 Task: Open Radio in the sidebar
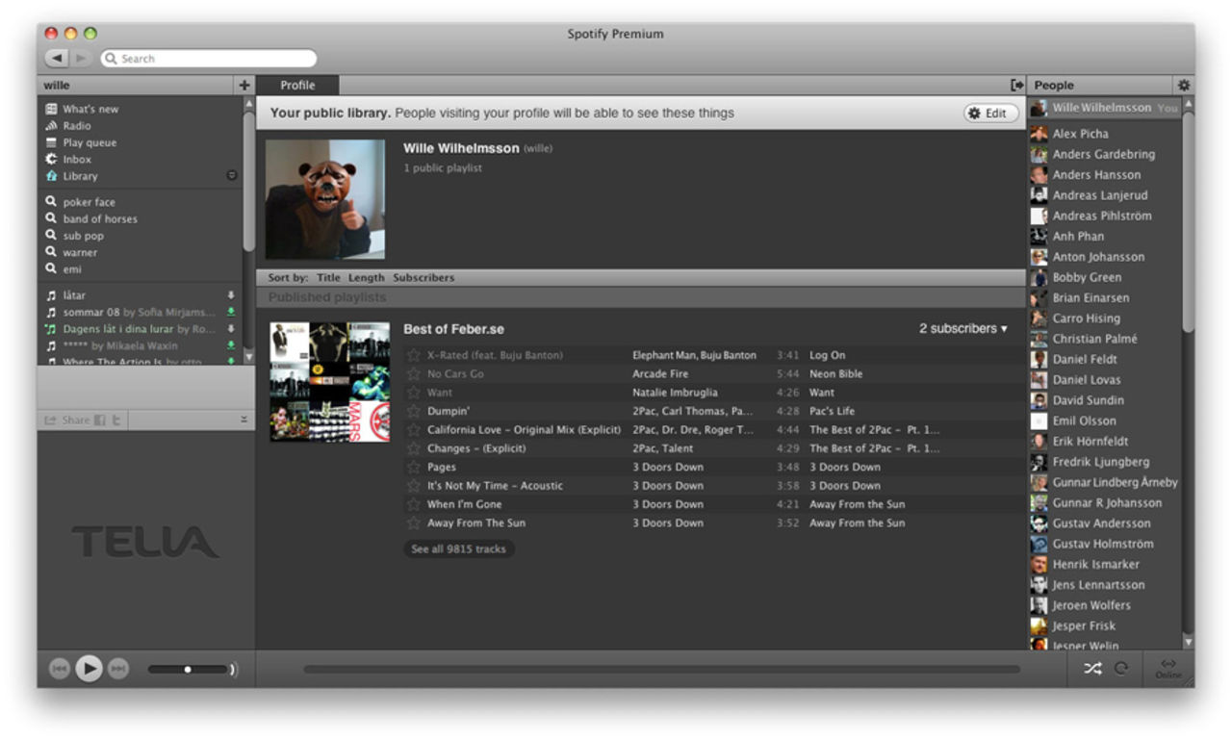click(x=76, y=126)
